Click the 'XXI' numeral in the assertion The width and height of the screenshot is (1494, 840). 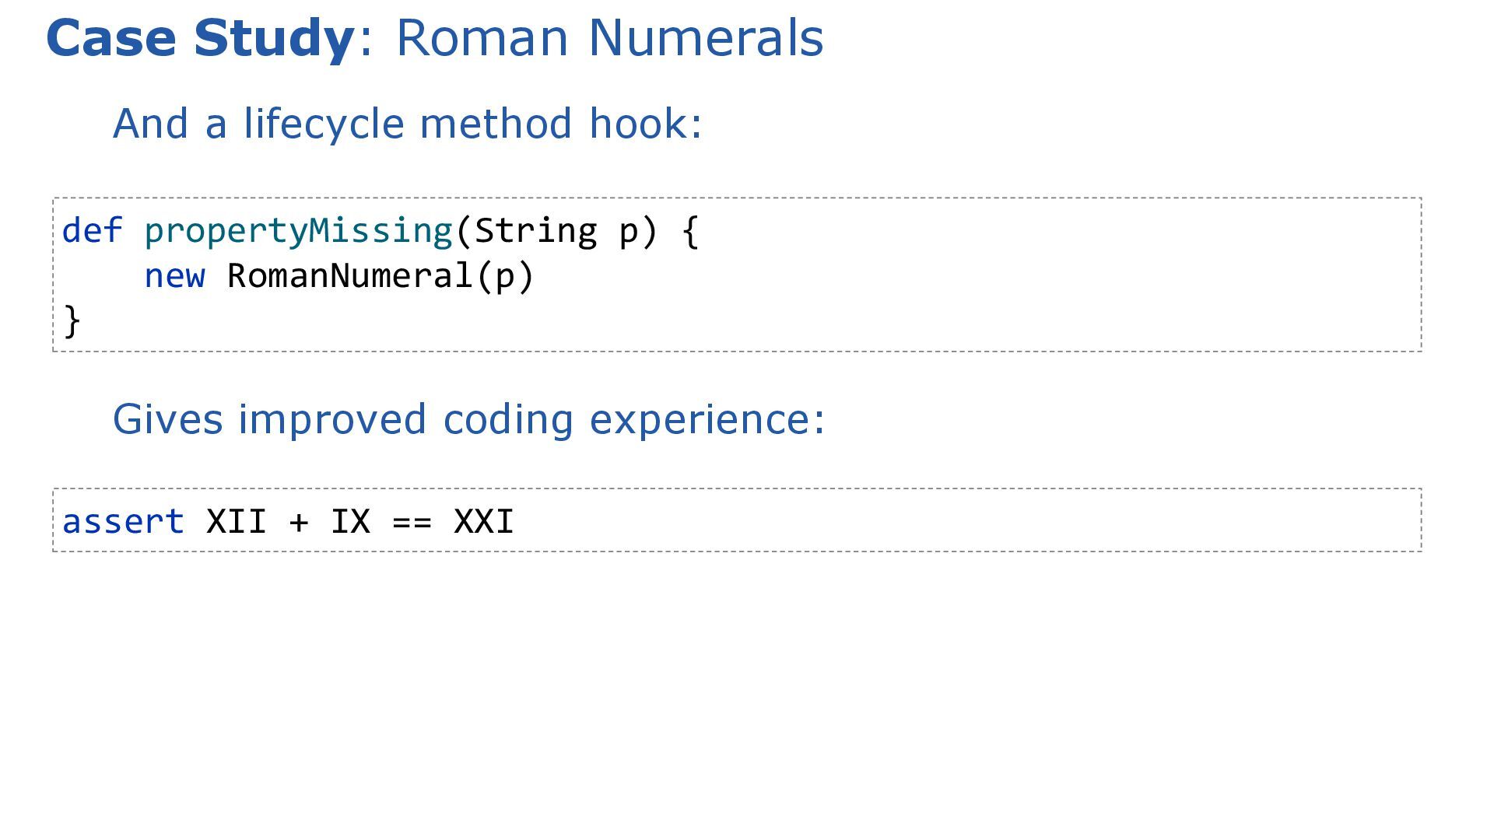point(483,521)
